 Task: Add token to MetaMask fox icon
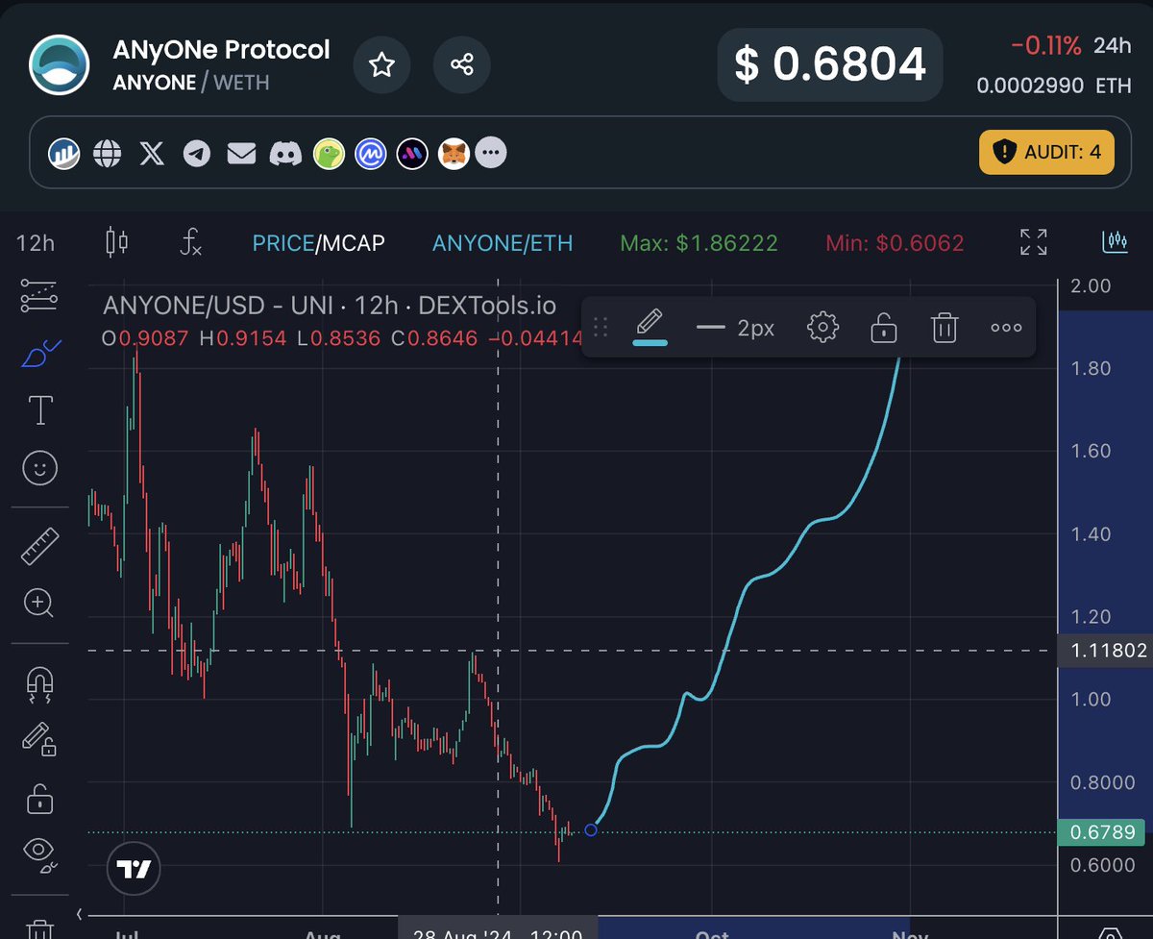point(454,152)
